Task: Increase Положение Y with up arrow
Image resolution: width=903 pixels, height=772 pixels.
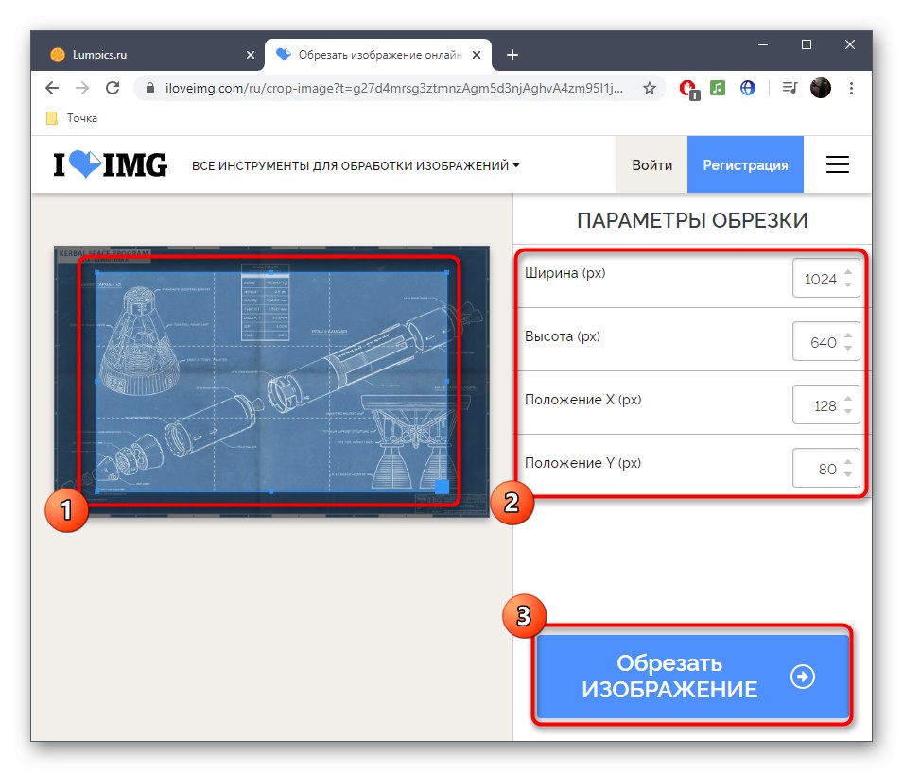Action: [848, 462]
